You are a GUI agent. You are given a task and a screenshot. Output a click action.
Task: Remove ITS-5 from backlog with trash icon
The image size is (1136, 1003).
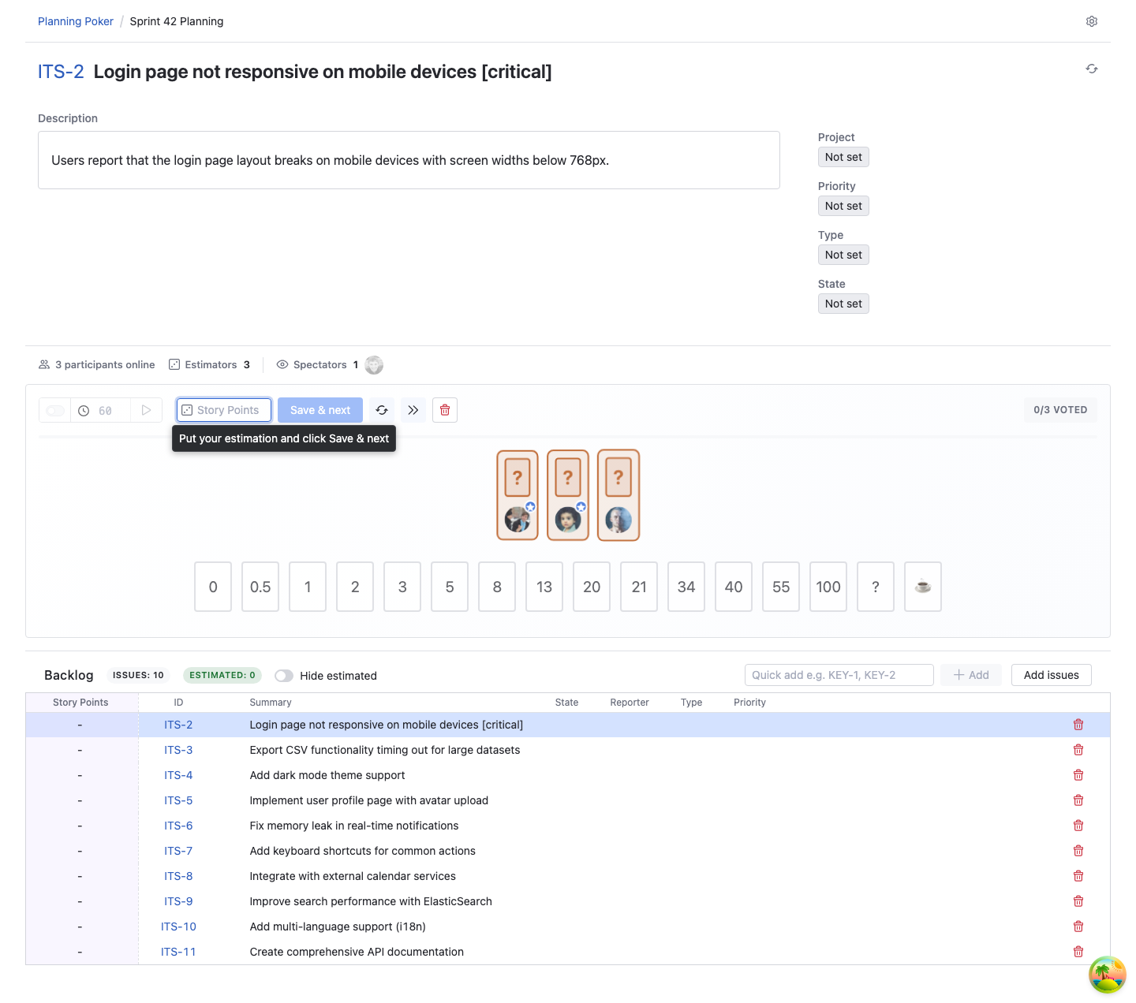click(1078, 800)
